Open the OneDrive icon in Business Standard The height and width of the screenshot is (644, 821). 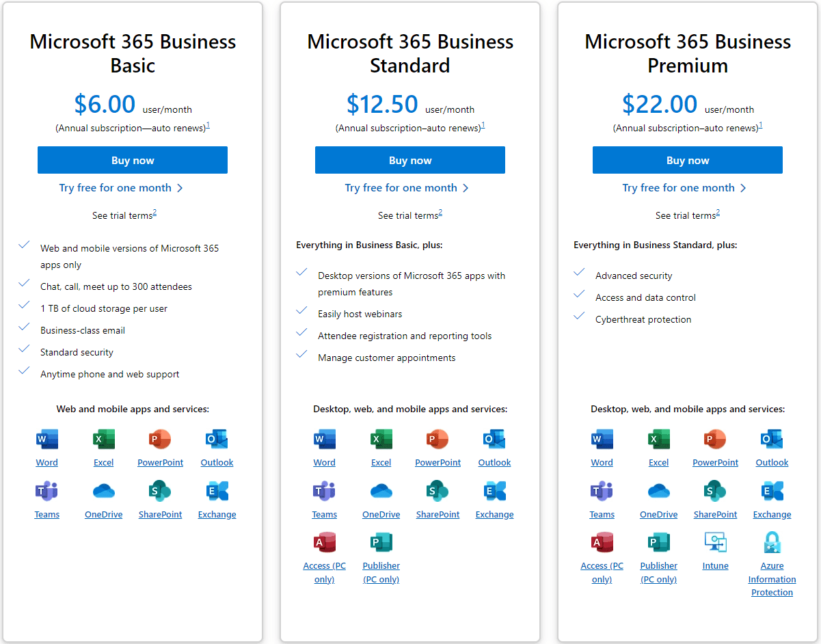tap(381, 491)
